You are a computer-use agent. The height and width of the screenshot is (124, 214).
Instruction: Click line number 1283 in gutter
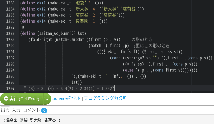click(10, 3)
